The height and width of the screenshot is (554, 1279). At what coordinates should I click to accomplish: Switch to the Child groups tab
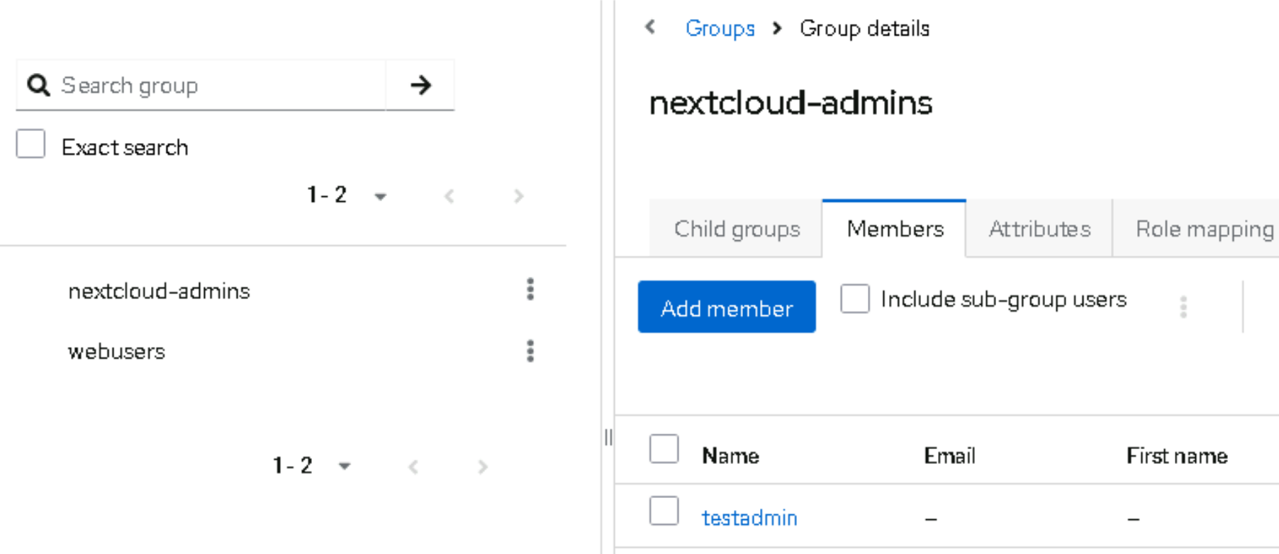(x=737, y=229)
